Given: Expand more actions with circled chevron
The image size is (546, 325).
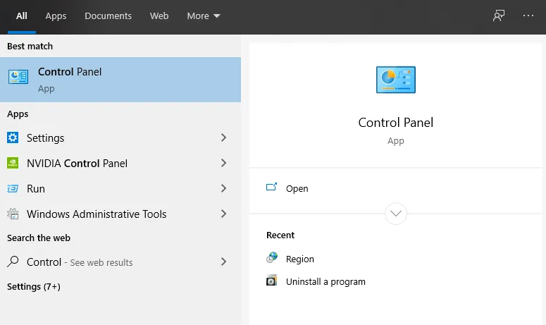Looking at the screenshot, I should click(x=396, y=214).
